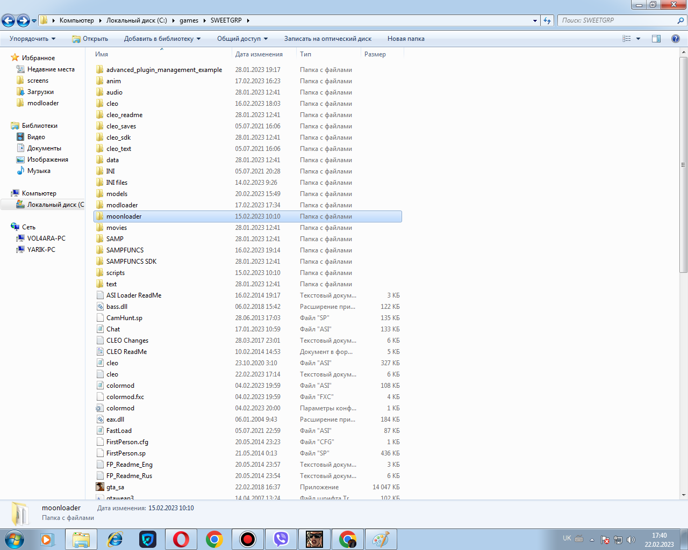
Task: Toggle the preview pane button
Action: pos(656,39)
